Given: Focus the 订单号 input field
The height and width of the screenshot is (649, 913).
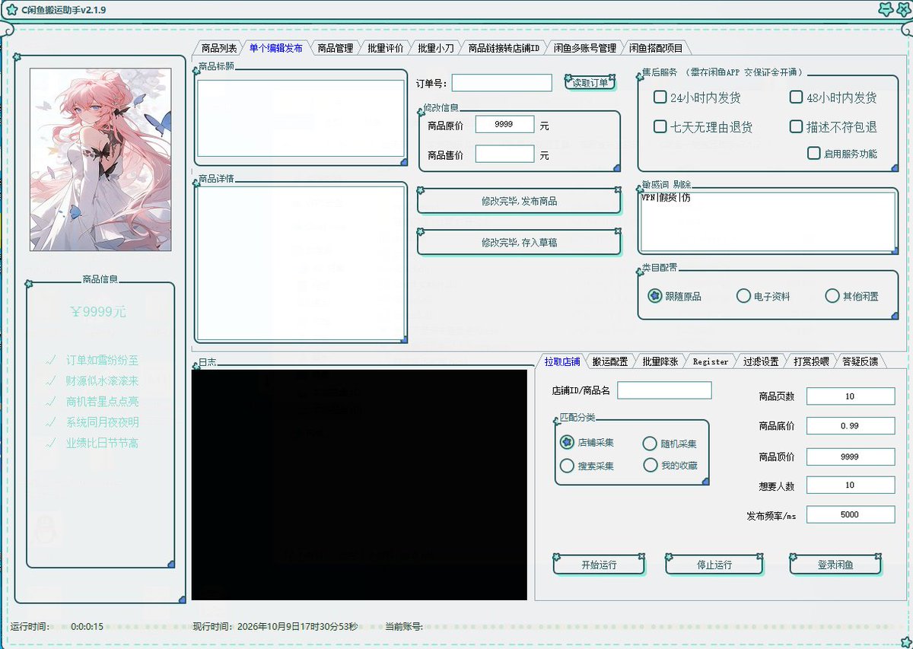Looking at the screenshot, I should point(502,83).
